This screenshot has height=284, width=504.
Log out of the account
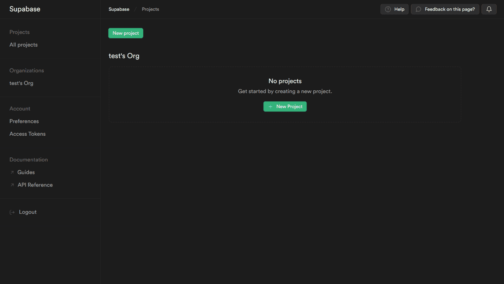[28, 212]
